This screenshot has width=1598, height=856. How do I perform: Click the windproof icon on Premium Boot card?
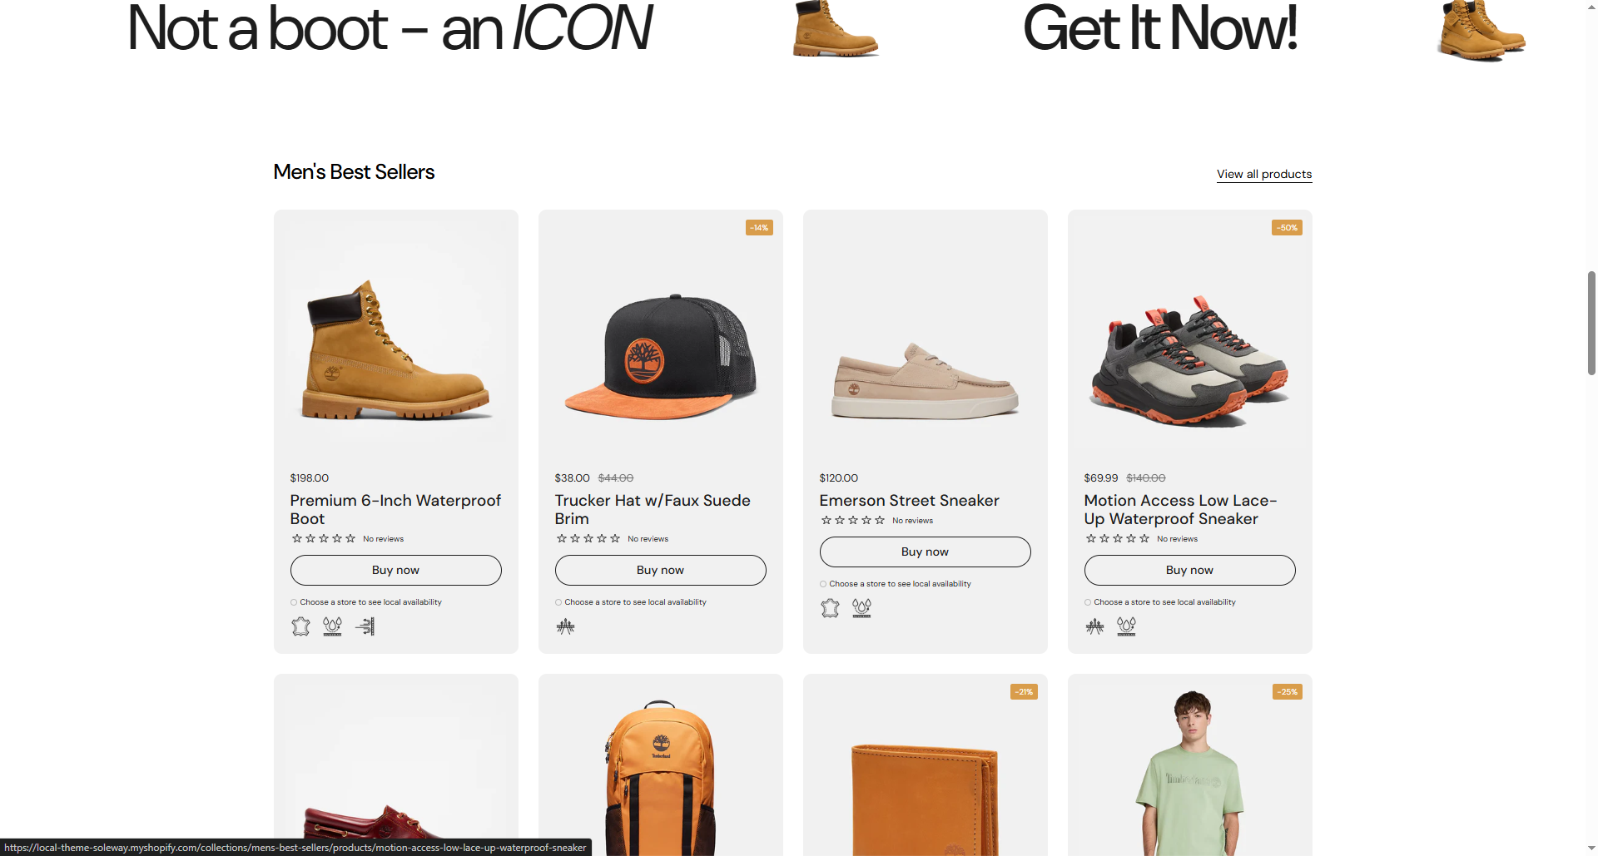tap(365, 626)
